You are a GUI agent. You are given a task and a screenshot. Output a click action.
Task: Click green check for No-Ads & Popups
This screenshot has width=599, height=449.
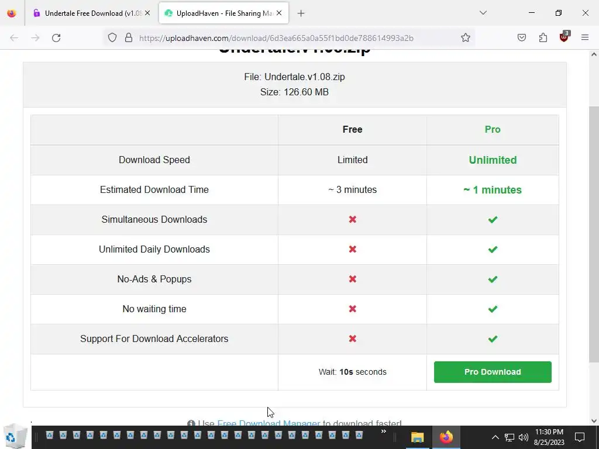click(x=493, y=279)
